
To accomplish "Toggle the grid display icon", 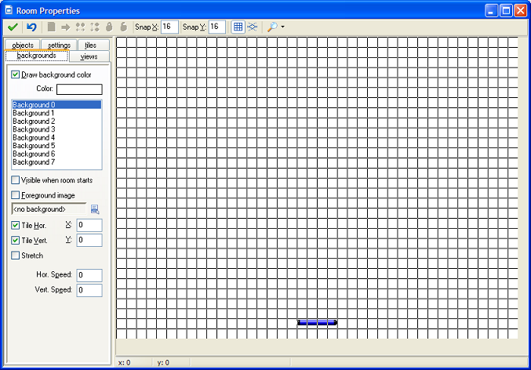I will point(238,27).
